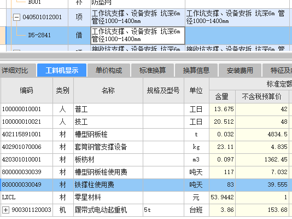Select the 普工 name cell
292x219 pixels.
tap(108, 109)
